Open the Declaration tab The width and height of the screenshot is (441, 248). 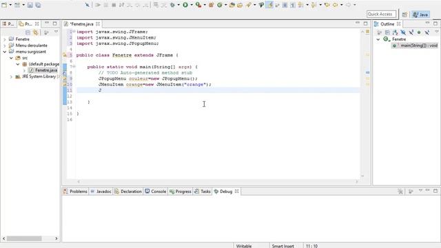click(128, 192)
